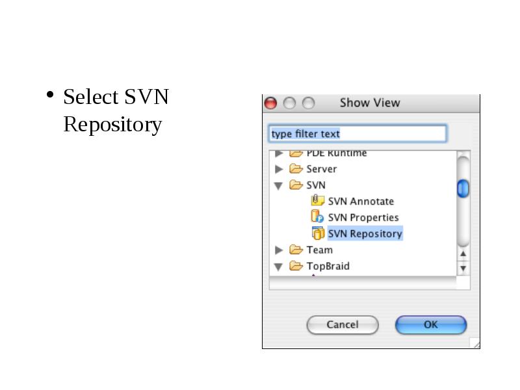
Task: Click the SVN Repository view icon
Action: [x=318, y=233]
